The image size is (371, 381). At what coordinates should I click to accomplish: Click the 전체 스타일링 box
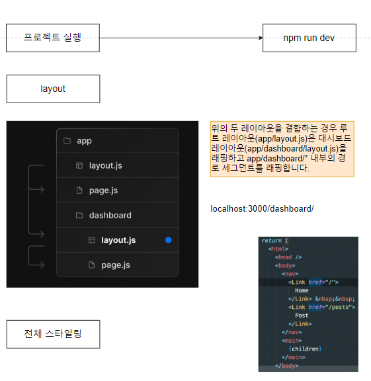[53, 334]
